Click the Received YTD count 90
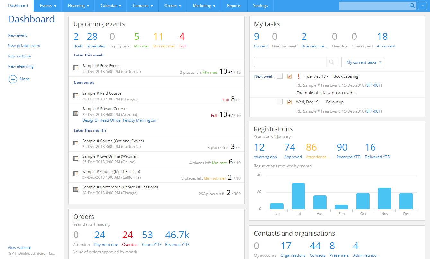The width and height of the screenshot is (430, 259). pos(342,147)
